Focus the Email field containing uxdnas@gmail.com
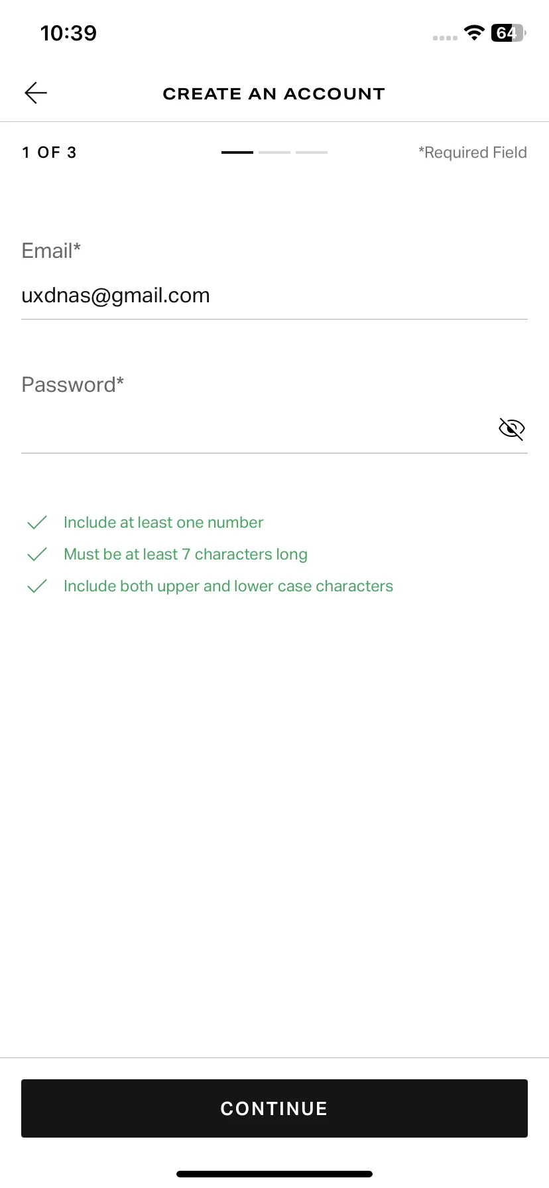Image resolution: width=549 pixels, height=1188 pixels. click(x=274, y=295)
